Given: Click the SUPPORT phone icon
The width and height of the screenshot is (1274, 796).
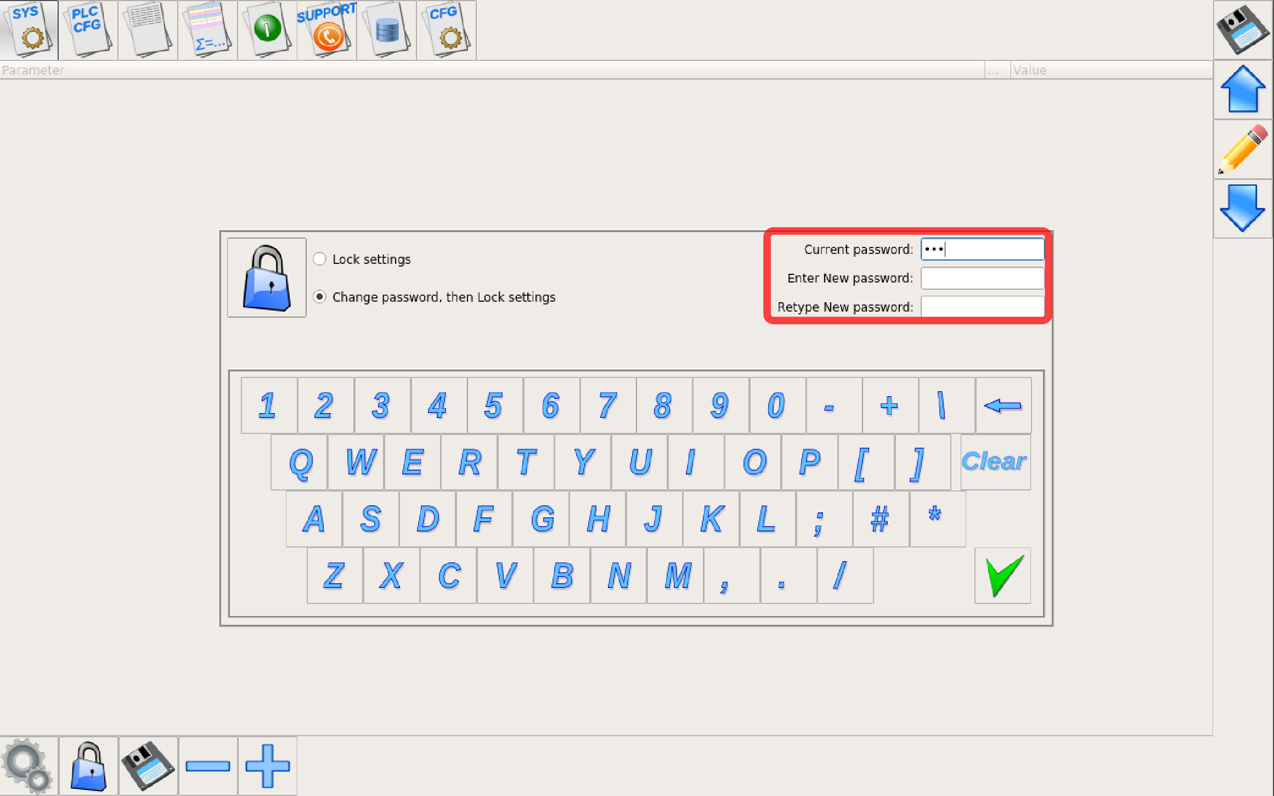Looking at the screenshot, I should (327, 30).
